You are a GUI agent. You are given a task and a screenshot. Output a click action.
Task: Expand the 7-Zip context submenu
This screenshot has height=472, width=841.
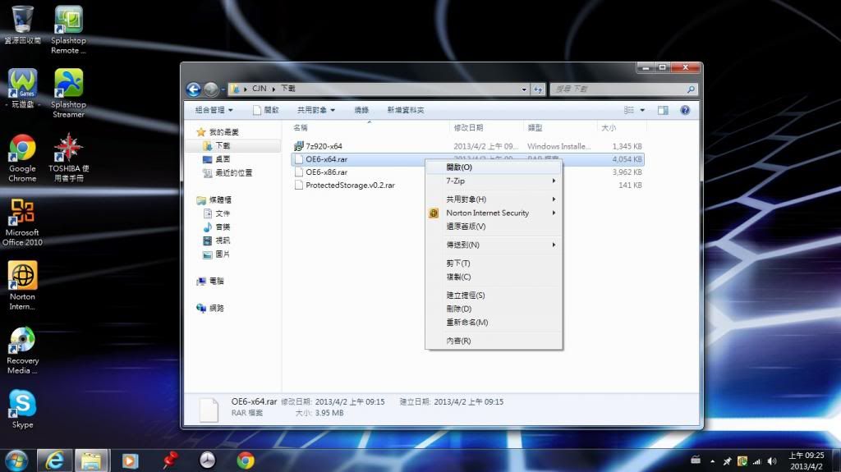tap(494, 181)
